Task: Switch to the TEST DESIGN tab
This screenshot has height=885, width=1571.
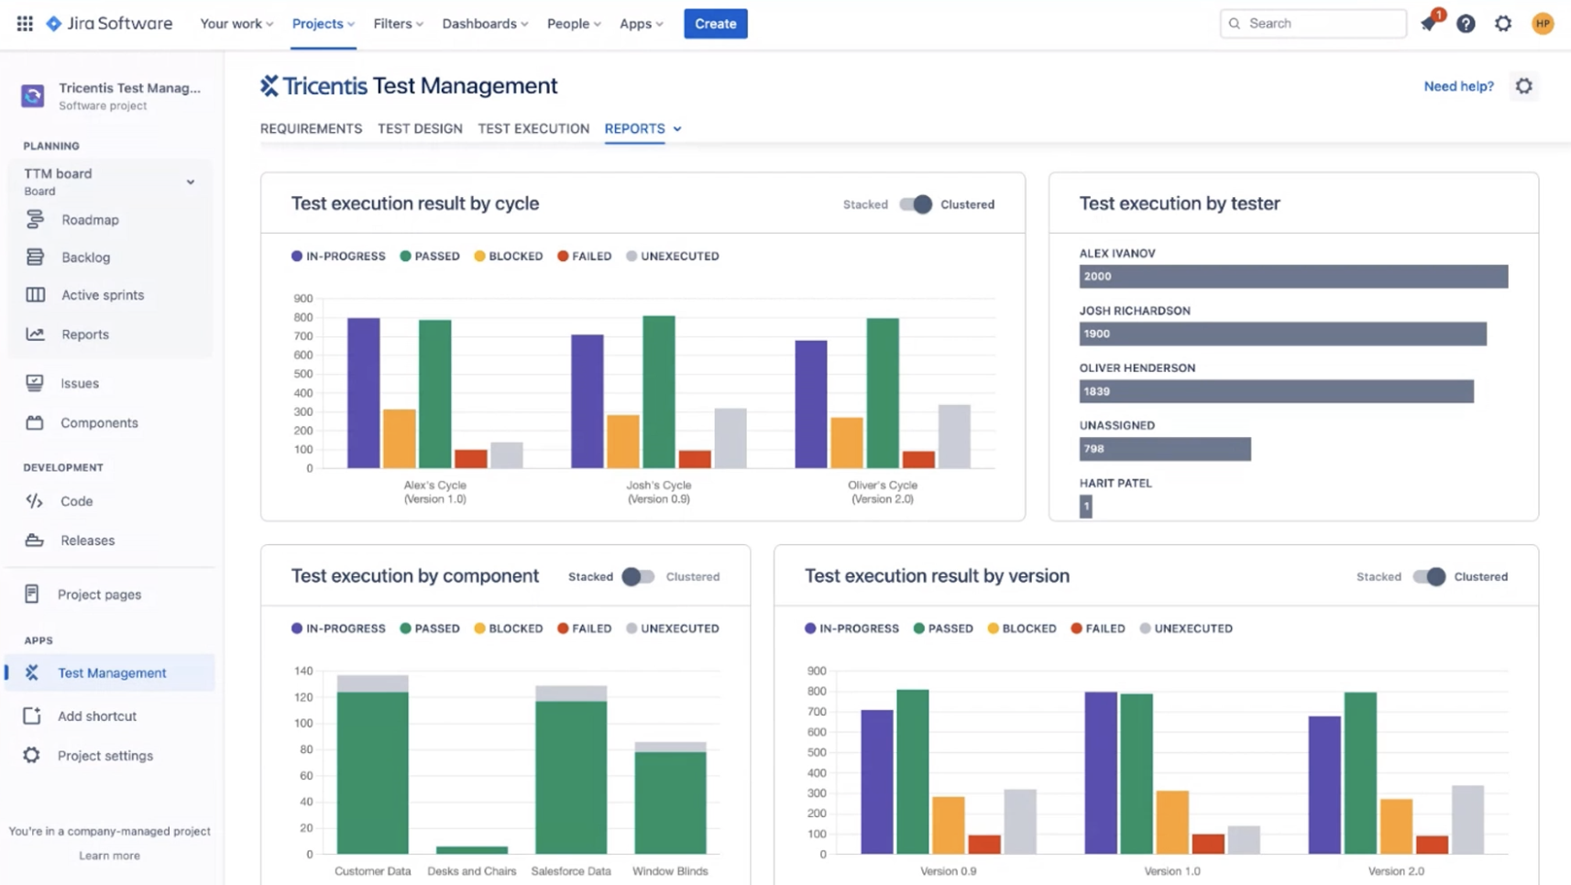Action: (x=420, y=129)
